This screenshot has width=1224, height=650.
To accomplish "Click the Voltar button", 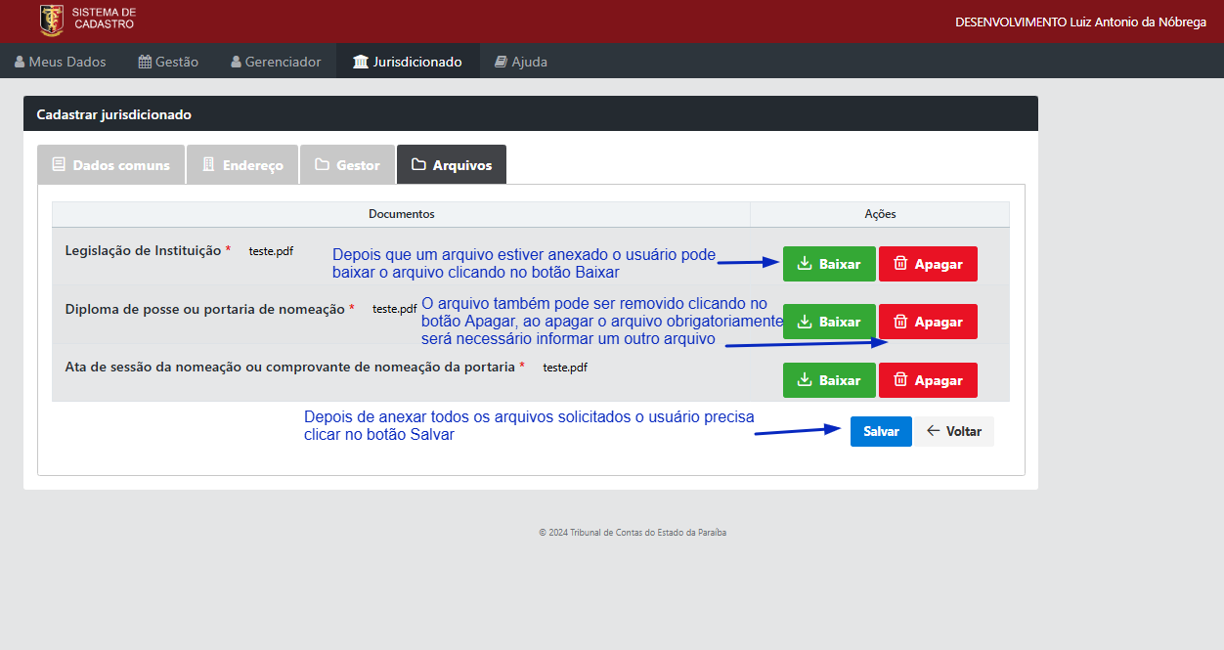I will pyautogui.click(x=954, y=431).
